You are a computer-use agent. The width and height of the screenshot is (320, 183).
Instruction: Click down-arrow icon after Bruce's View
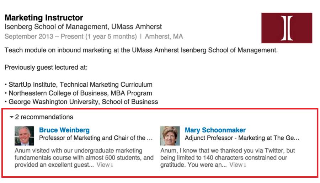(112, 165)
